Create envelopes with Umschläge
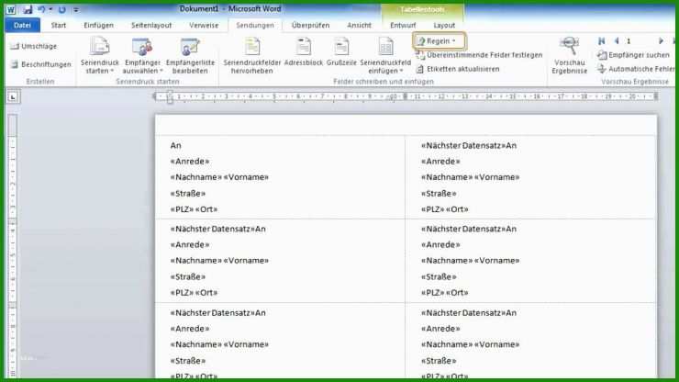The height and width of the screenshot is (382, 679). 34,46
